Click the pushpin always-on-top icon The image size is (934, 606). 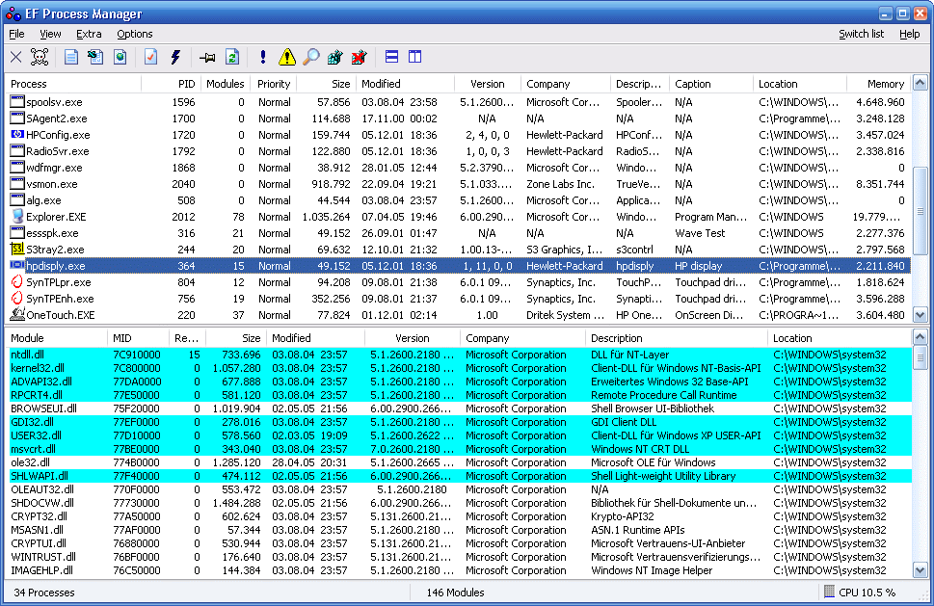207,58
